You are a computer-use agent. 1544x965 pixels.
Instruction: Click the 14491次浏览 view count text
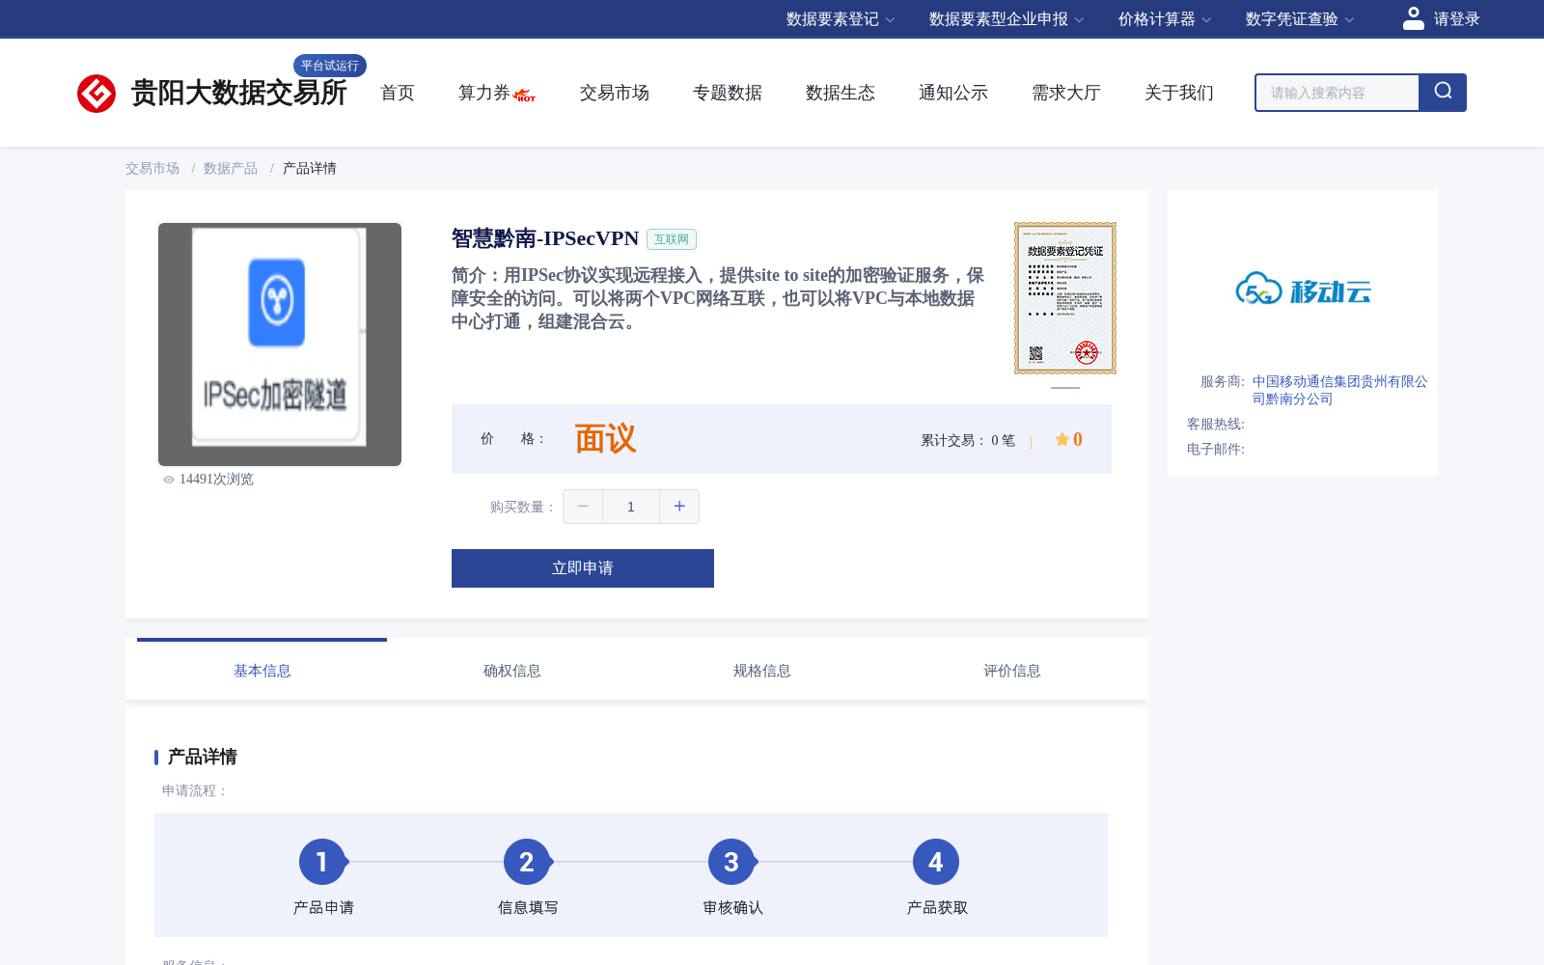tap(216, 480)
